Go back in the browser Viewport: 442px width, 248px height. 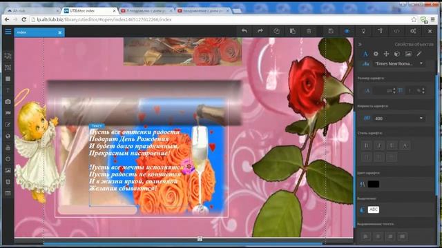pos(7,19)
